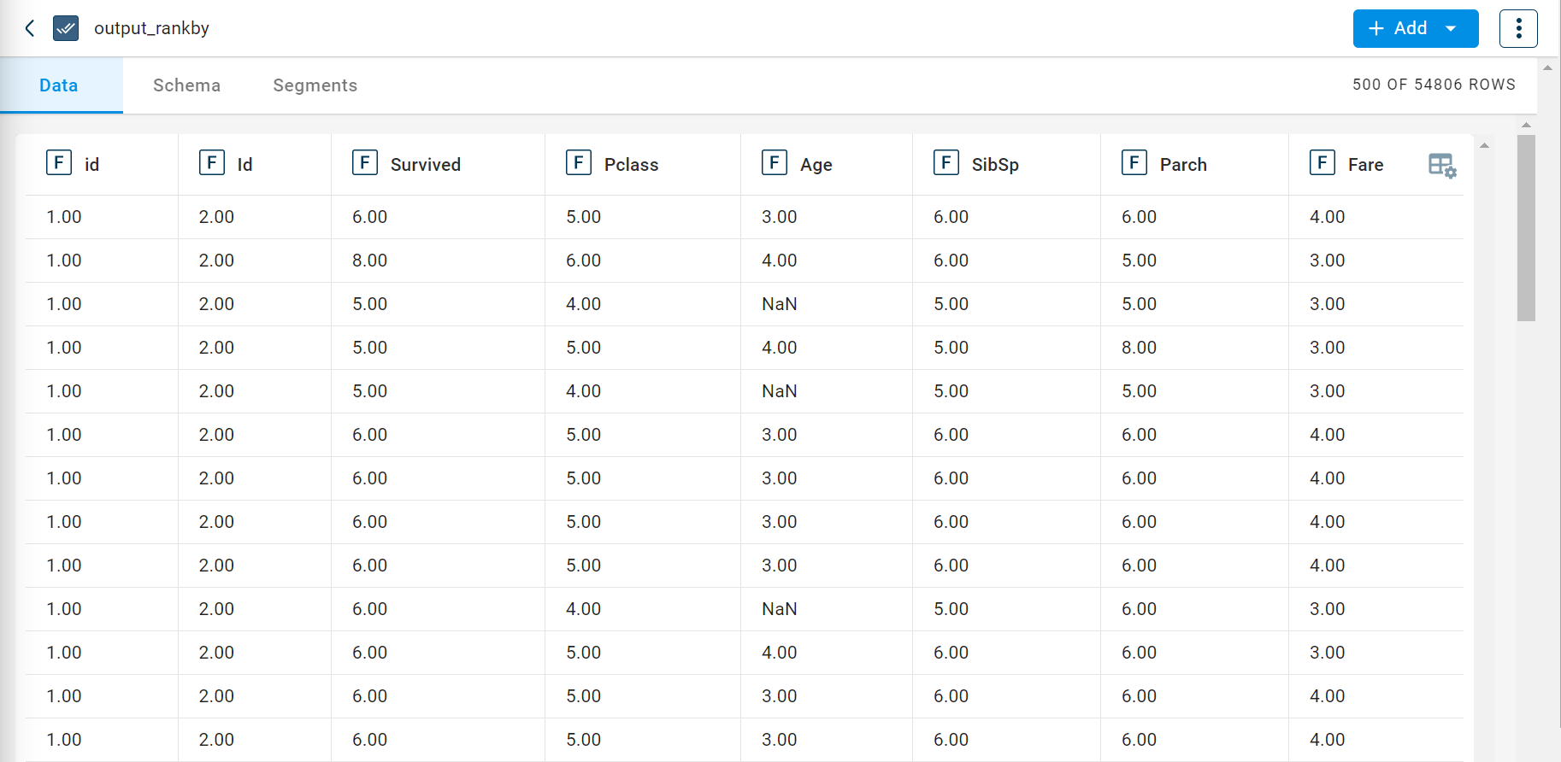Open the table column settings icon
The width and height of the screenshot is (1561, 762).
coord(1442,165)
